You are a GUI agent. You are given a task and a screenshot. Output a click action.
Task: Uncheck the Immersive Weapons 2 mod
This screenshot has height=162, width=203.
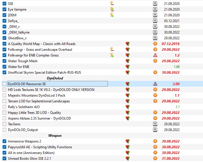pos(4,141)
